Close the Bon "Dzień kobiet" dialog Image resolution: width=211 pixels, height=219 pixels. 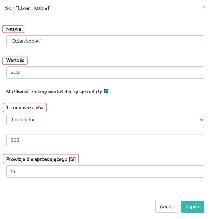tap(204, 7)
